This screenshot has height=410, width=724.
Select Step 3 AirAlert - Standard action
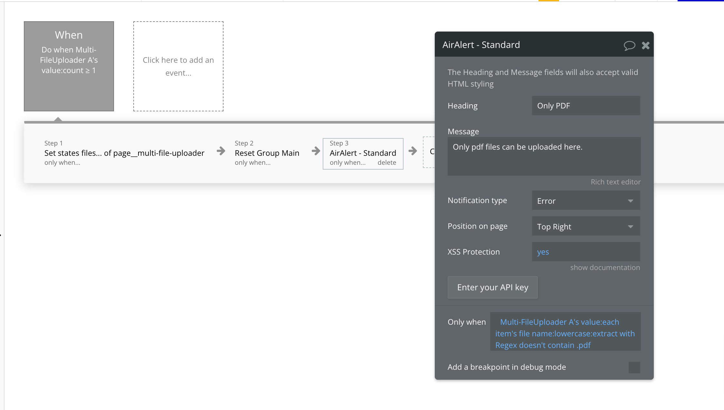tap(363, 153)
